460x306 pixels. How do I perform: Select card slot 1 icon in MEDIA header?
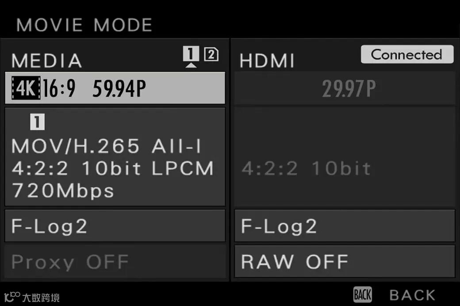click(191, 53)
